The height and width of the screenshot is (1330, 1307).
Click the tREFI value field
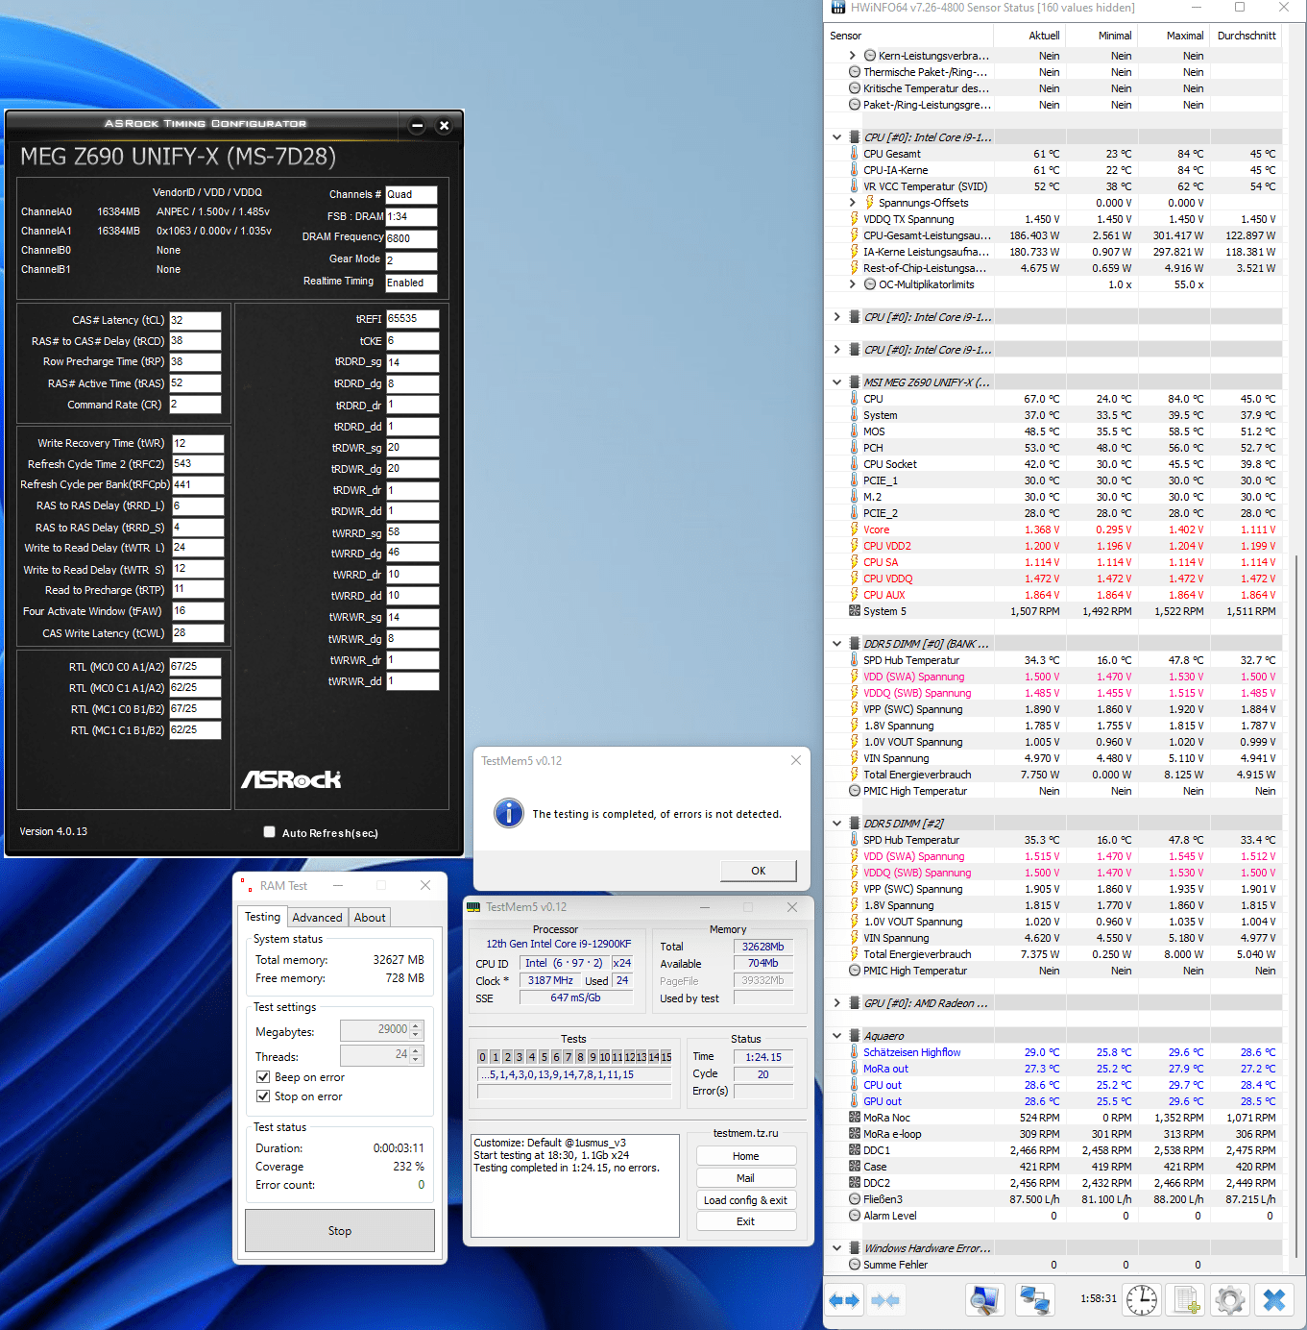coord(412,319)
